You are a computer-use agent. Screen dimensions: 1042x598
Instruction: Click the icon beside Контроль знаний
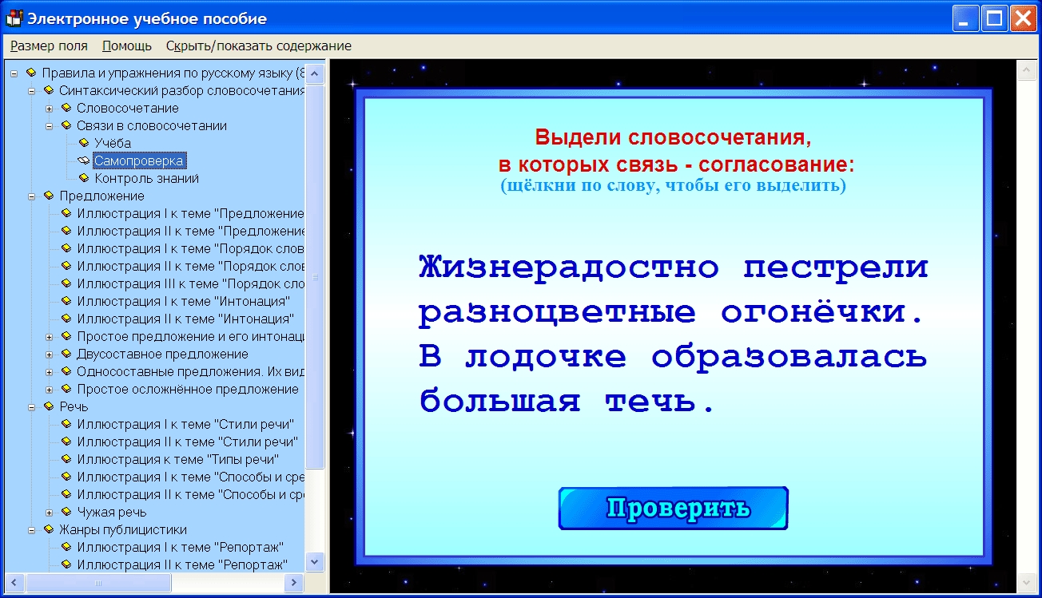[84, 178]
